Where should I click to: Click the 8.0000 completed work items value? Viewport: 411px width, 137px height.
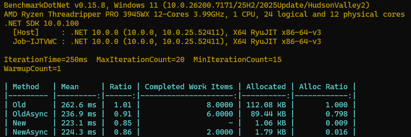tap(220, 105)
